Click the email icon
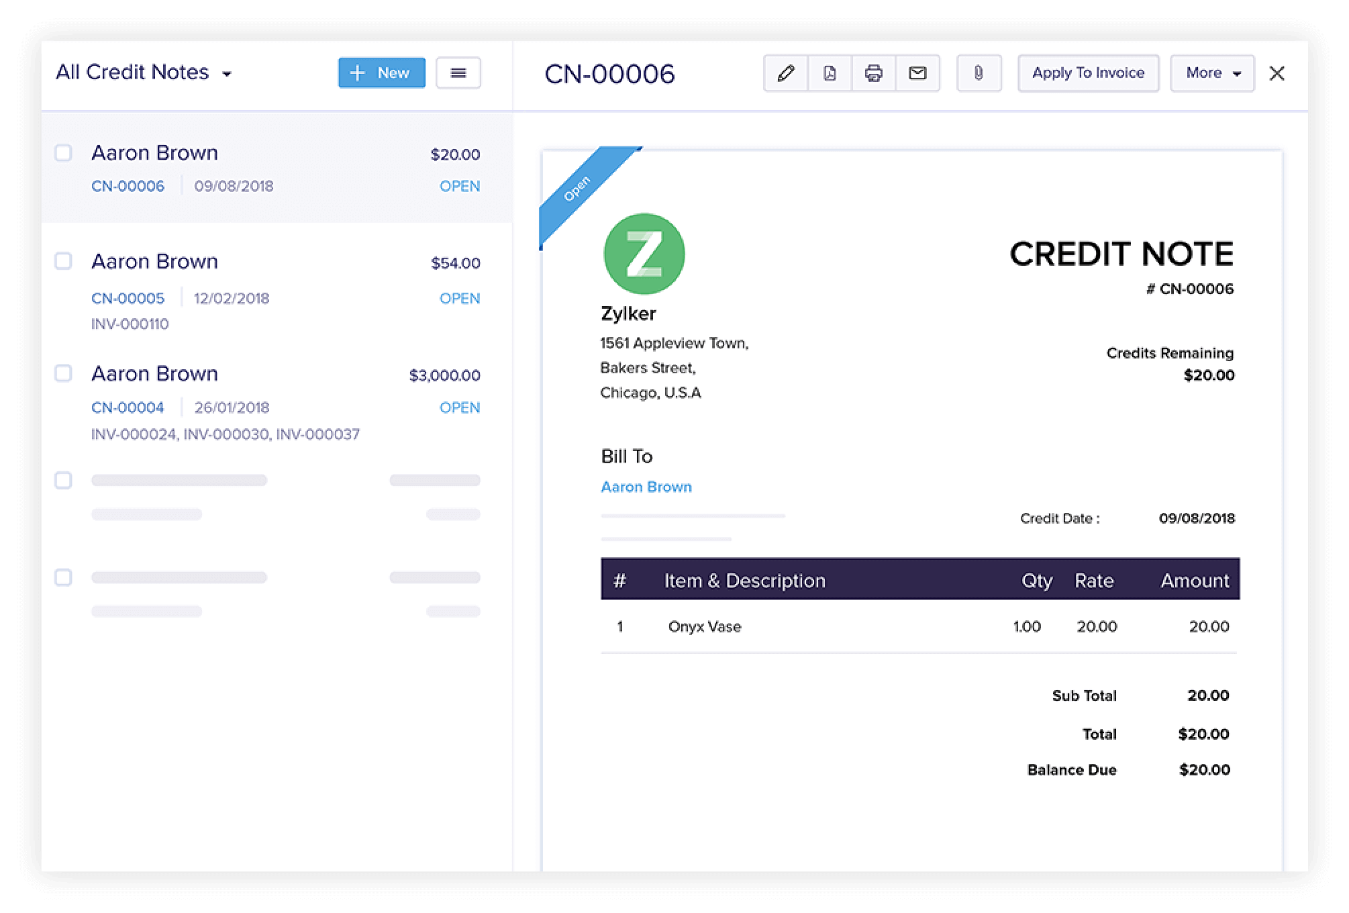 917,71
